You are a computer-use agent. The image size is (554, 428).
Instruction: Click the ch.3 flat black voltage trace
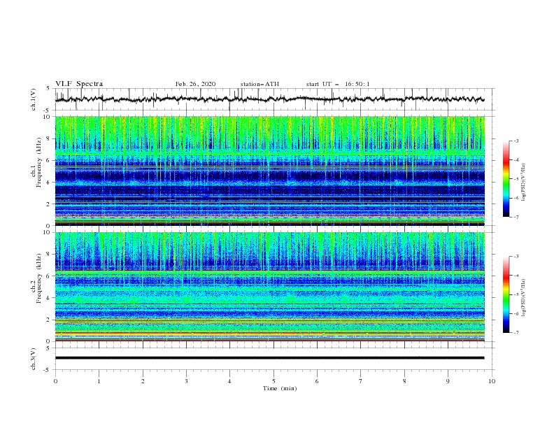click(269, 358)
